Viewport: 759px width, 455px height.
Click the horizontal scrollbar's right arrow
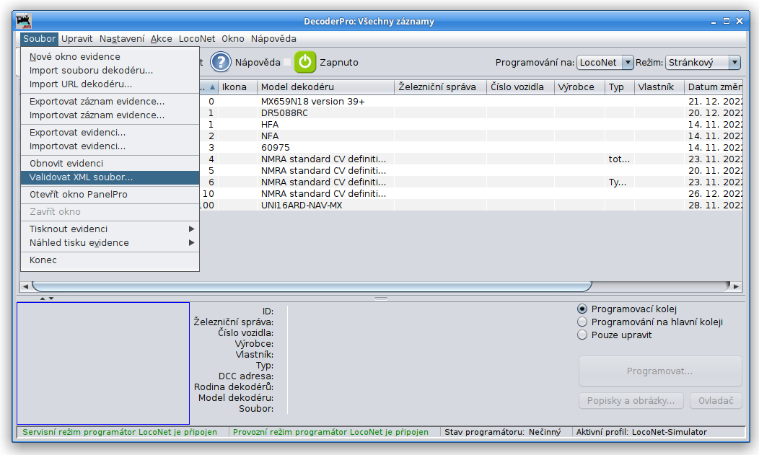736,286
